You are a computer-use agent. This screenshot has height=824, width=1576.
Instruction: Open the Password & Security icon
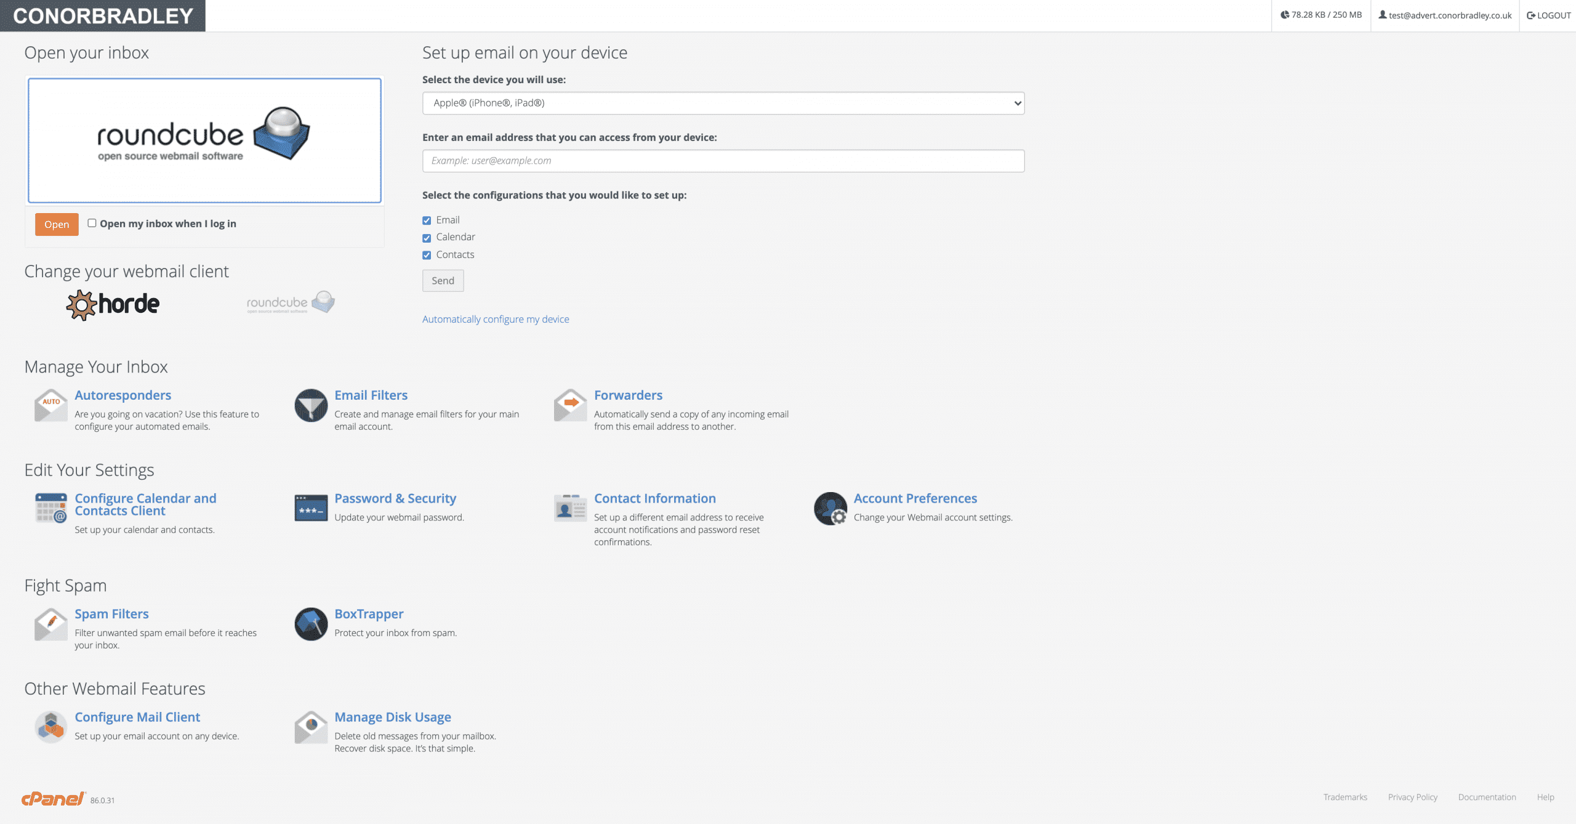tap(311, 508)
